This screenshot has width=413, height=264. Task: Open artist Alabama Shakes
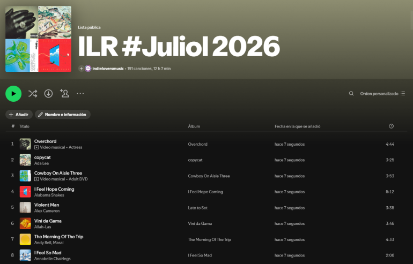49,195
